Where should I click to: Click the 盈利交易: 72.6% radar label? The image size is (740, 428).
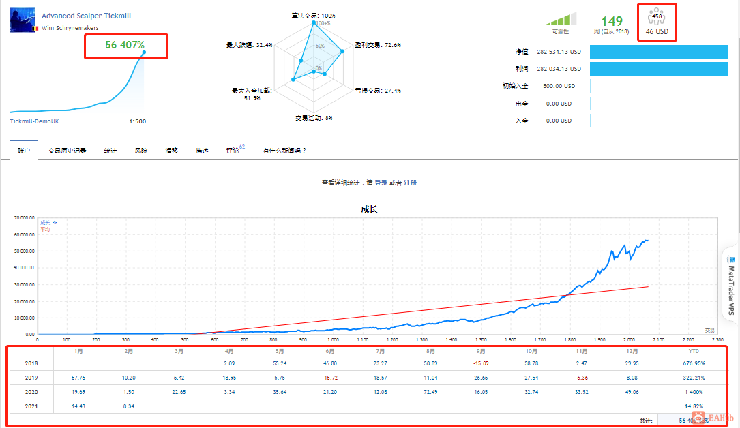(378, 45)
